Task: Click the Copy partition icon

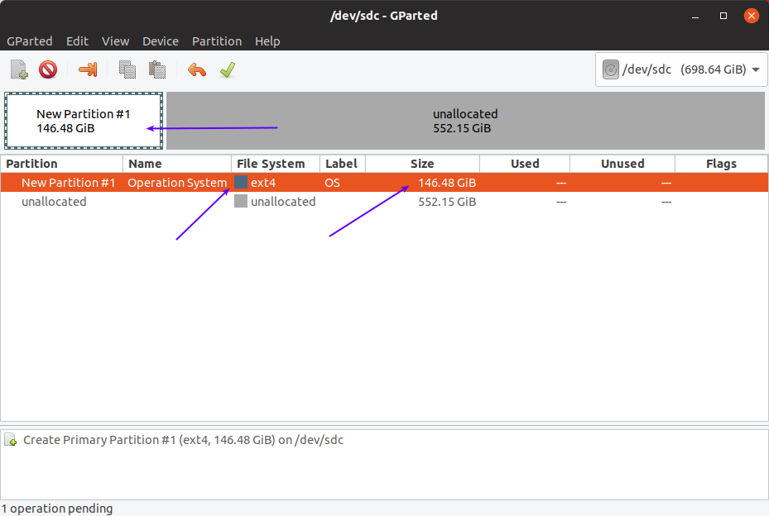Action: (127, 69)
